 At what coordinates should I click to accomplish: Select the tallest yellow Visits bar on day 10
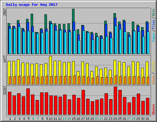tap(50, 70)
